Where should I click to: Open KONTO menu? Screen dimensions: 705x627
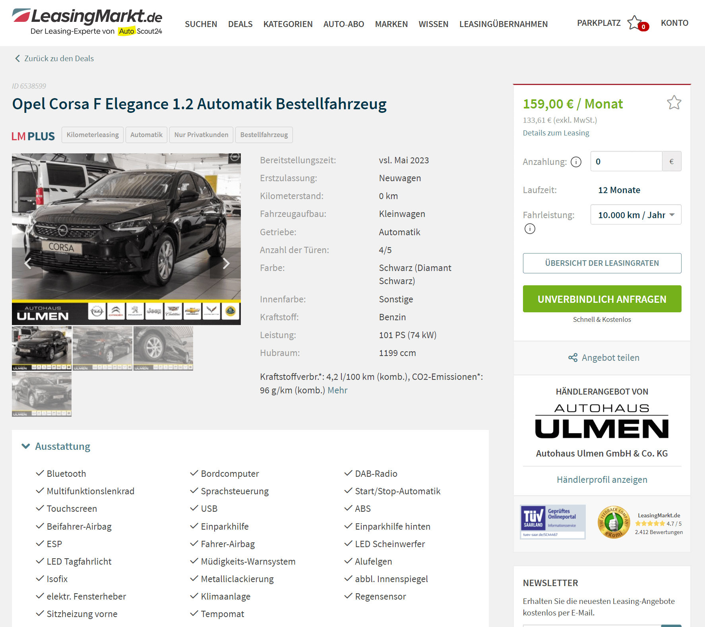[x=674, y=23]
